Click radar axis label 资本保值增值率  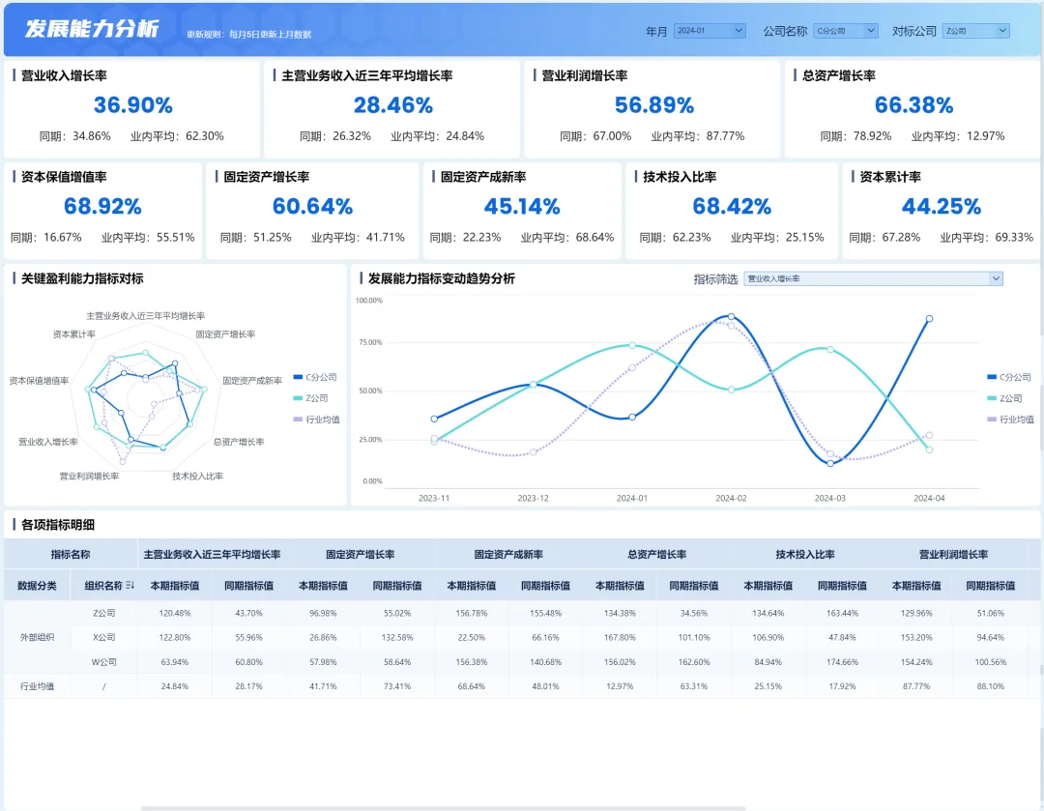(x=39, y=380)
